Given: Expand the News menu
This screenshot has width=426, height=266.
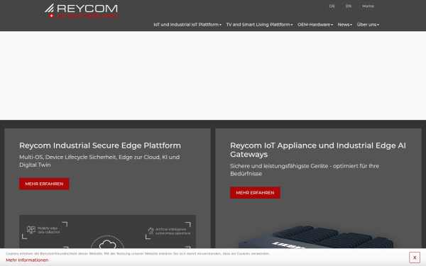Looking at the screenshot, I should click(345, 24).
